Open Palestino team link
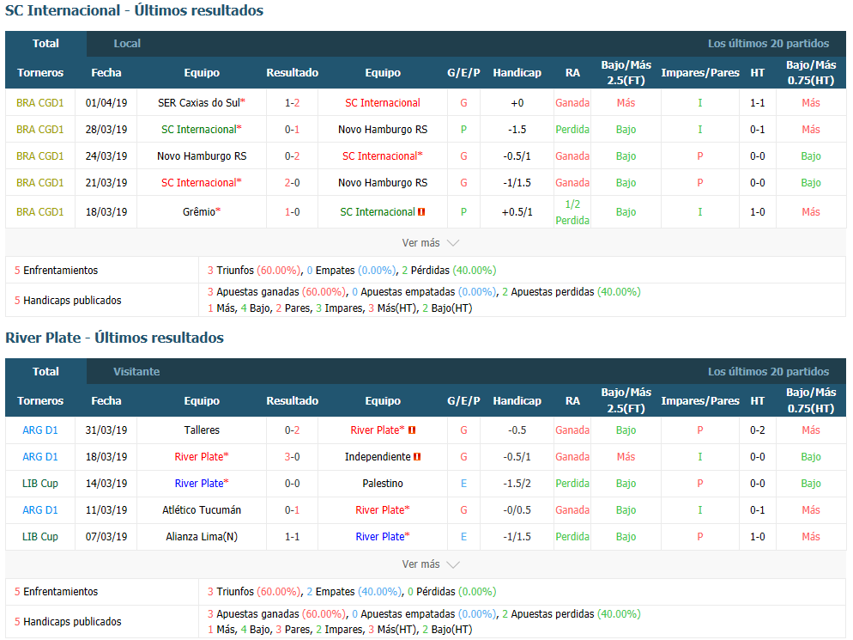853x640 pixels. [x=383, y=484]
